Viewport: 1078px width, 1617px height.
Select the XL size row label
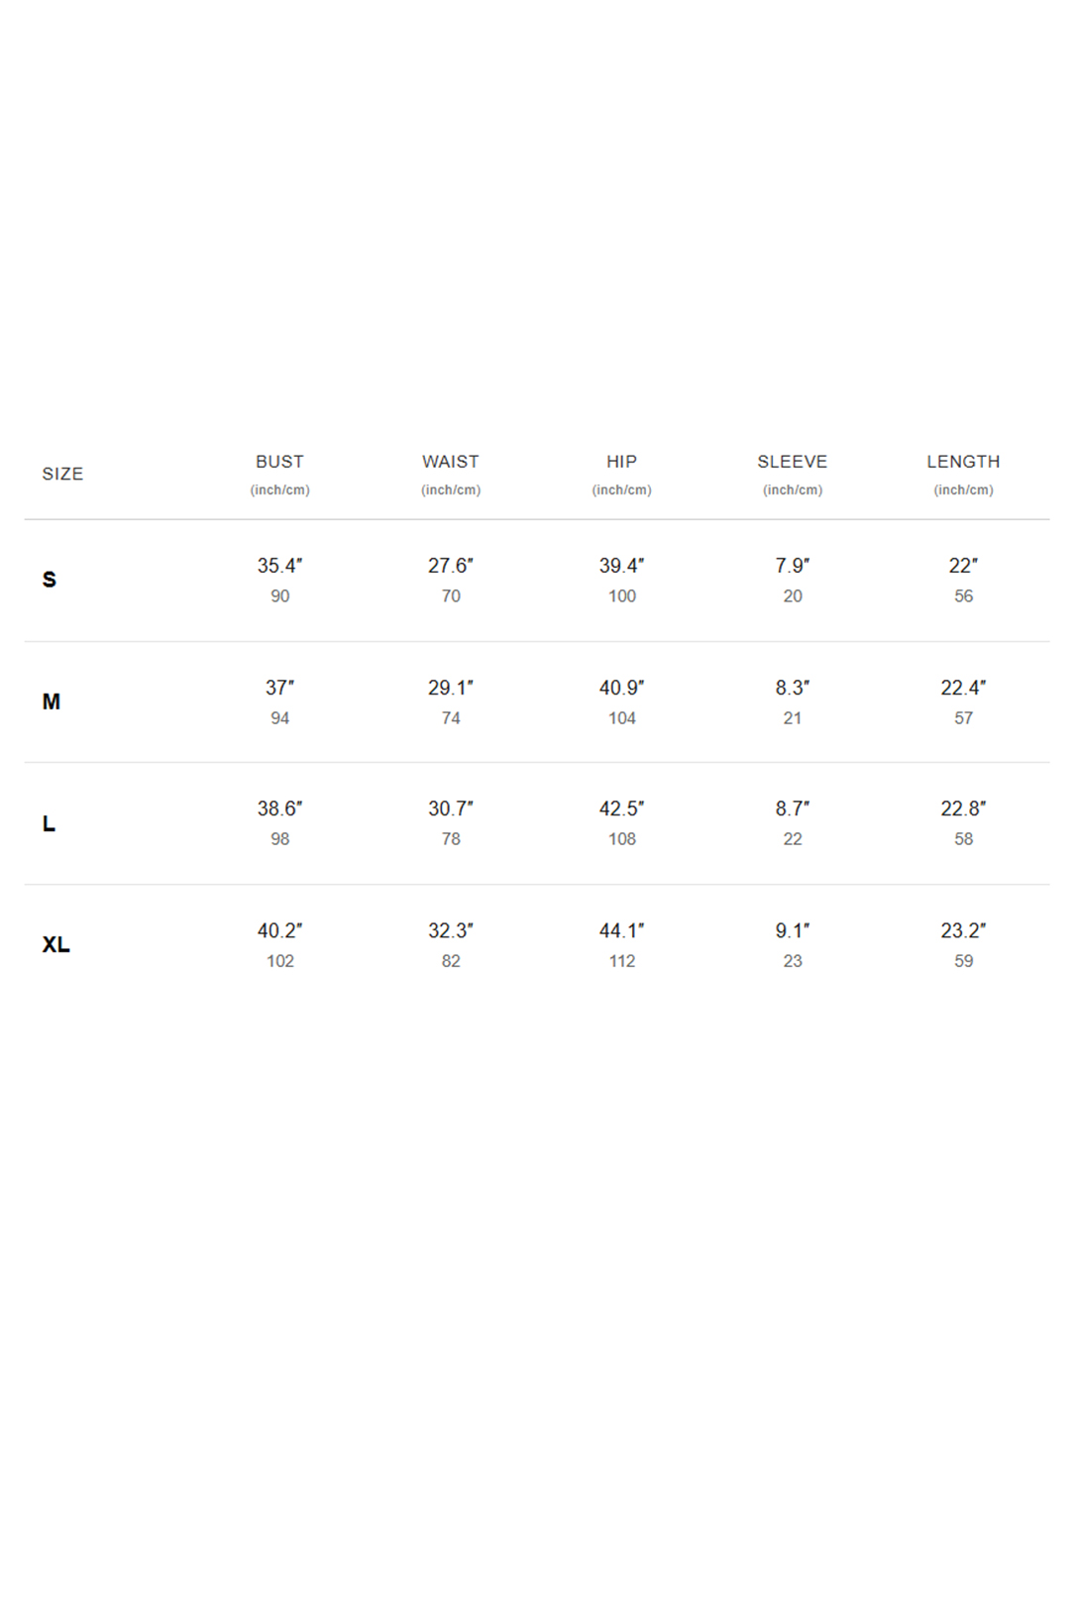[x=56, y=944]
